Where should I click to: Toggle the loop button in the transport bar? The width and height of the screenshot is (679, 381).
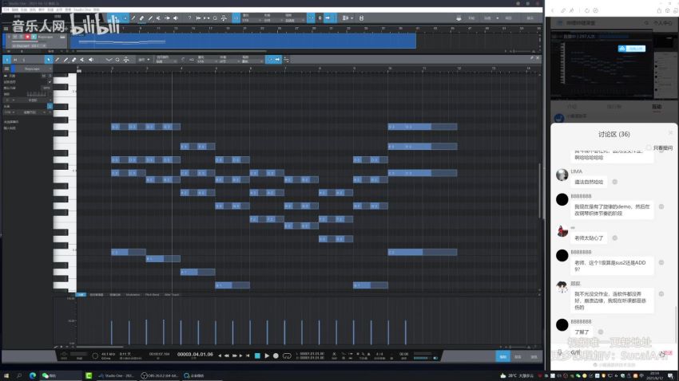pos(287,355)
